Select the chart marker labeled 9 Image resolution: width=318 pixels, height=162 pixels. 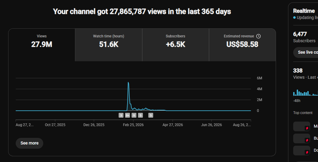134,116
